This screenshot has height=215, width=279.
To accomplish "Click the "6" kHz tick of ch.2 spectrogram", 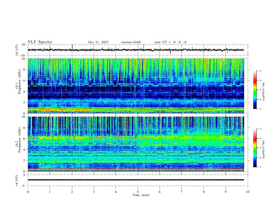I will (x=24, y=138).
